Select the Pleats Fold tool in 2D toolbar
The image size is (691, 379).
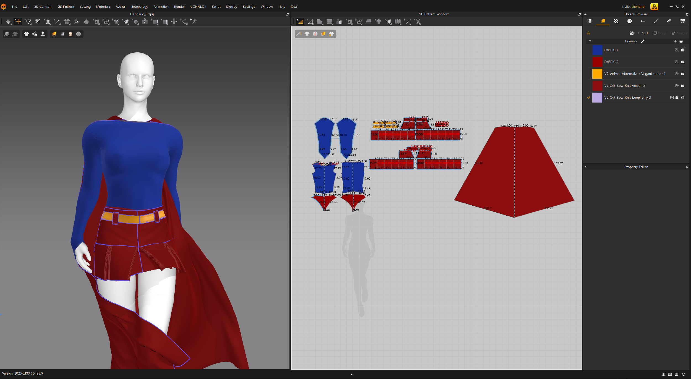tap(398, 22)
